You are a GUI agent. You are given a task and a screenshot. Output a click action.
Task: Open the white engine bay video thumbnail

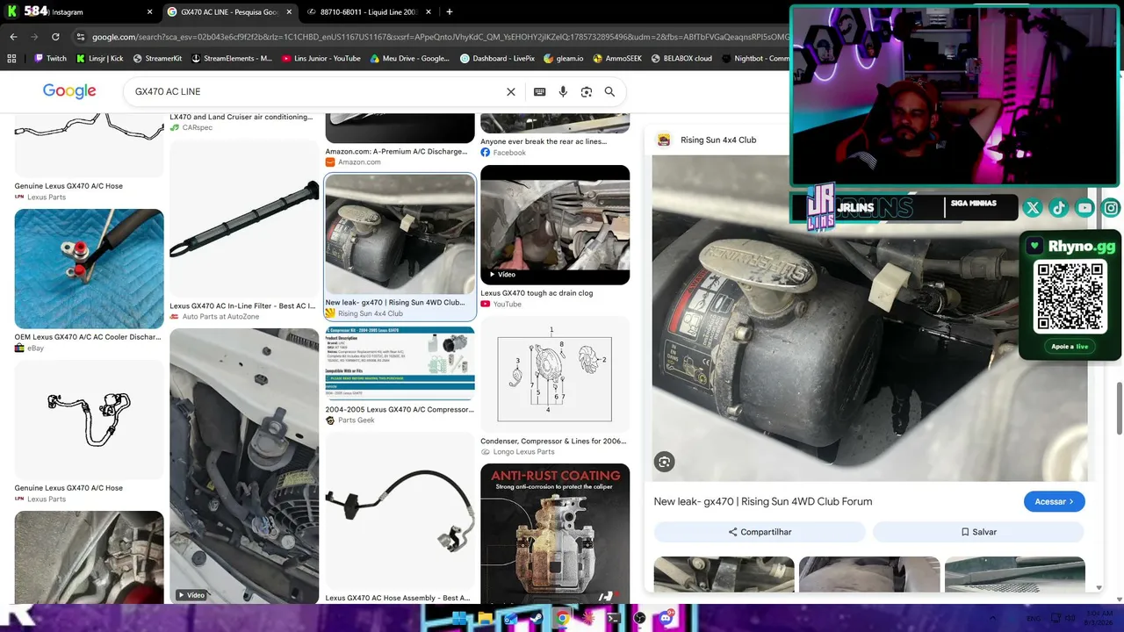tap(244, 465)
